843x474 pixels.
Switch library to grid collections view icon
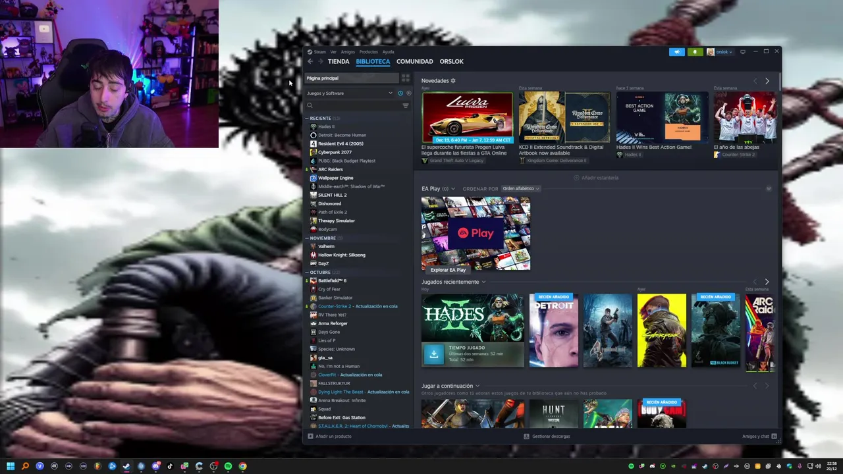[406, 78]
